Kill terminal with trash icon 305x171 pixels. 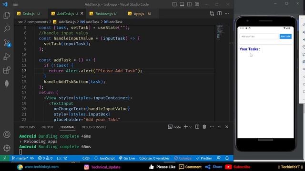click(204, 127)
